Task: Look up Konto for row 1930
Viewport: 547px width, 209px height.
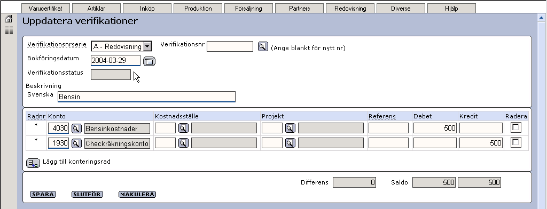Action: coord(76,143)
